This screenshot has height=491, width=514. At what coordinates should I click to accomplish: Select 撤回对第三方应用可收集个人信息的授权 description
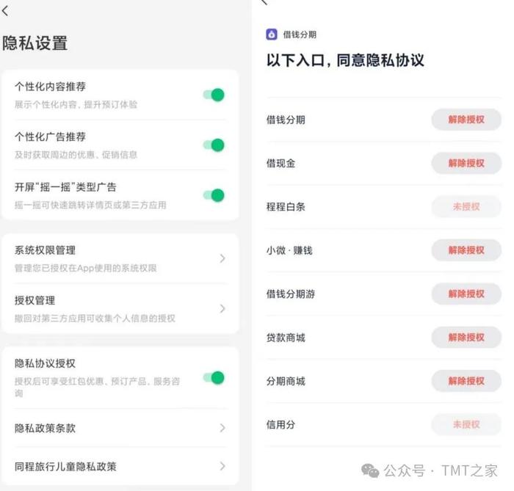coord(95,319)
